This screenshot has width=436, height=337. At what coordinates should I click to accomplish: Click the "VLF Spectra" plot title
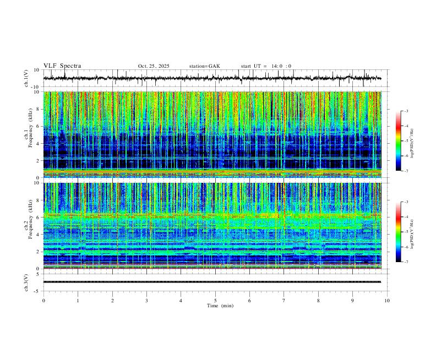tap(62, 66)
